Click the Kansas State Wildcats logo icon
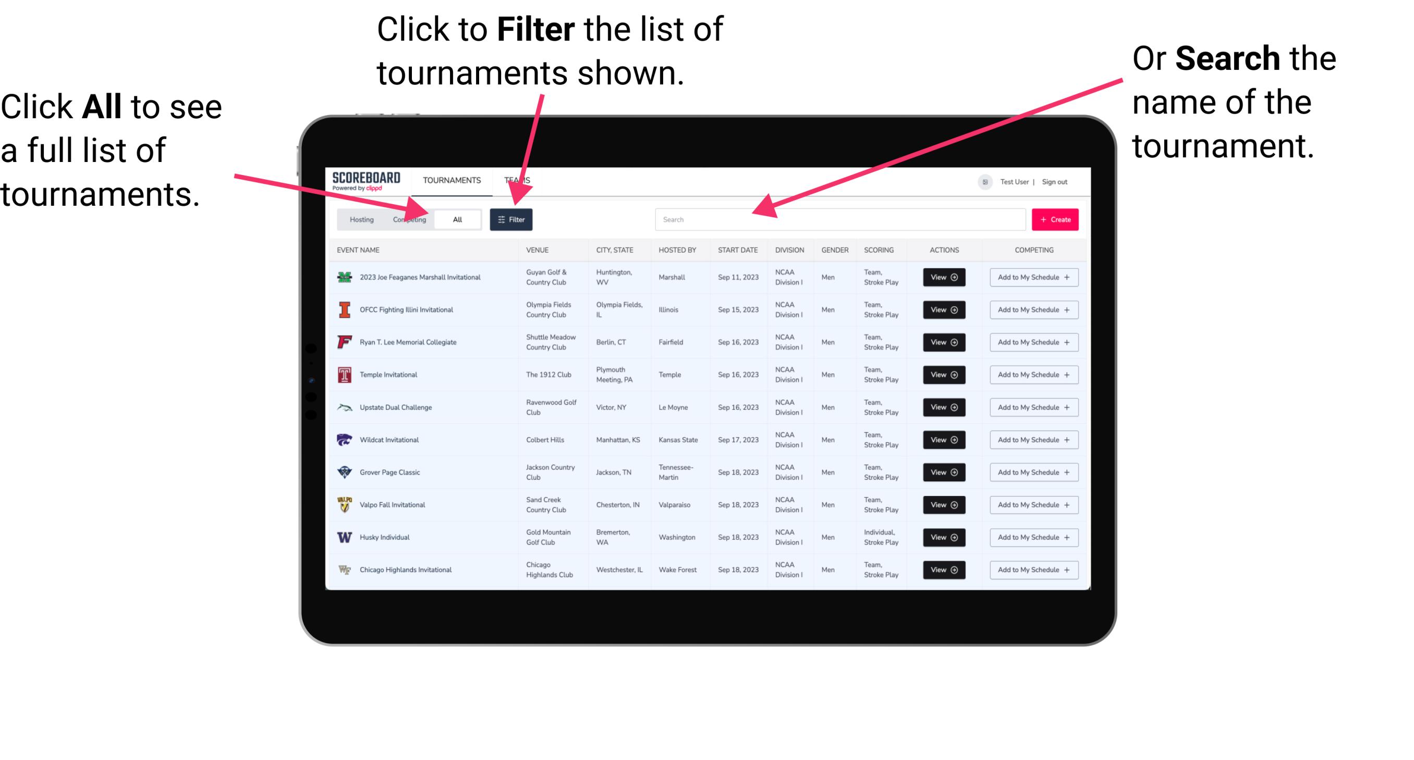This screenshot has height=760, width=1414. (346, 440)
